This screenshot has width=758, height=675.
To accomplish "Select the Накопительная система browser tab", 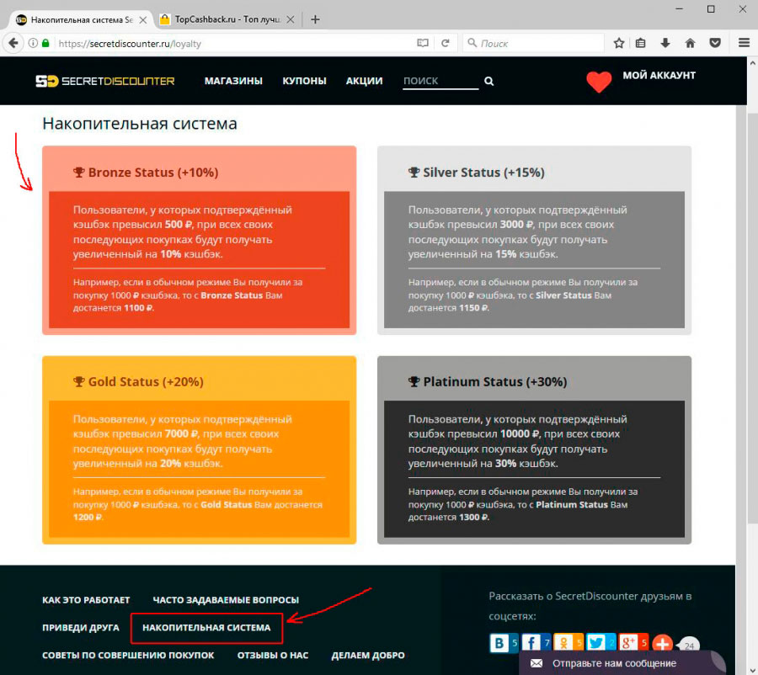I will 81,20.
